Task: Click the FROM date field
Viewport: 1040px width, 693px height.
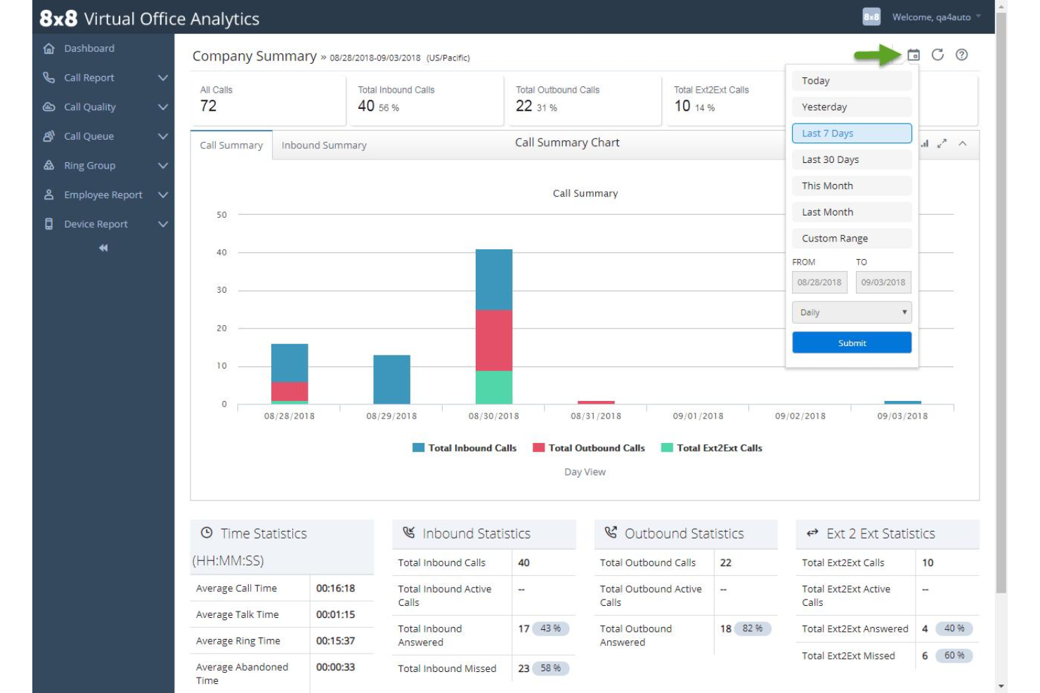Action: [x=819, y=282]
